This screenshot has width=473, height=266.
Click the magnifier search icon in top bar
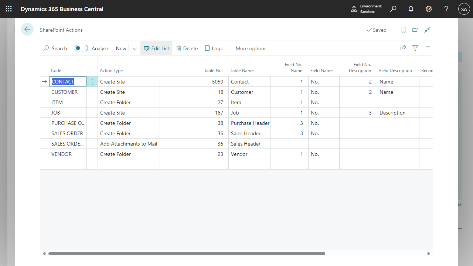(x=393, y=9)
